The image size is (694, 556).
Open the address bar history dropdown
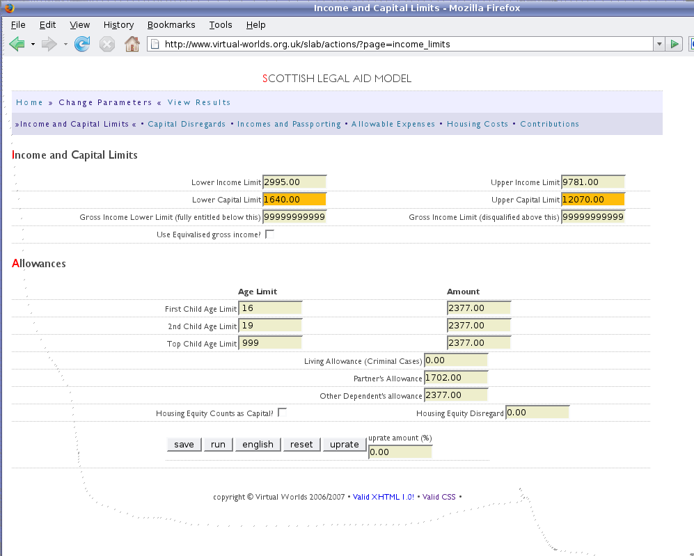[658, 45]
